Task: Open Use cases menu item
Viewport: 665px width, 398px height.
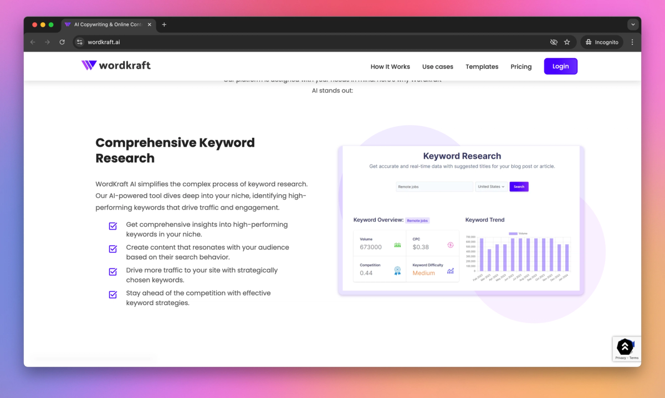Action: pyautogui.click(x=438, y=66)
